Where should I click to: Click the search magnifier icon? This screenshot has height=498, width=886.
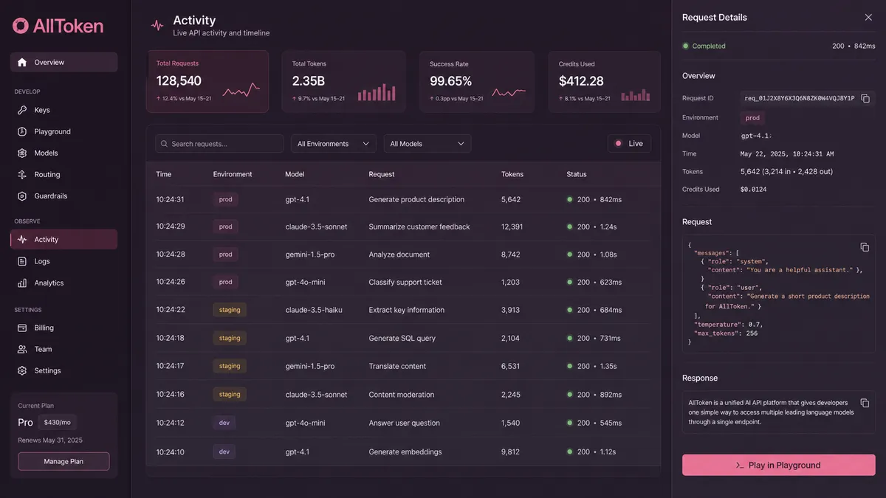point(165,144)
